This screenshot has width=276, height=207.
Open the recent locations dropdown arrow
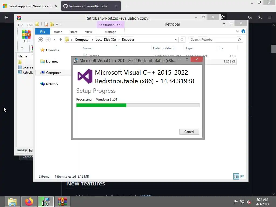pos(54,40)
